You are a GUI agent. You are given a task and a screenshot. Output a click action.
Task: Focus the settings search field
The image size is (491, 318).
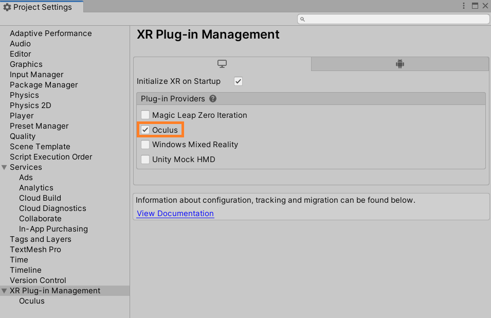click(393, 19)
